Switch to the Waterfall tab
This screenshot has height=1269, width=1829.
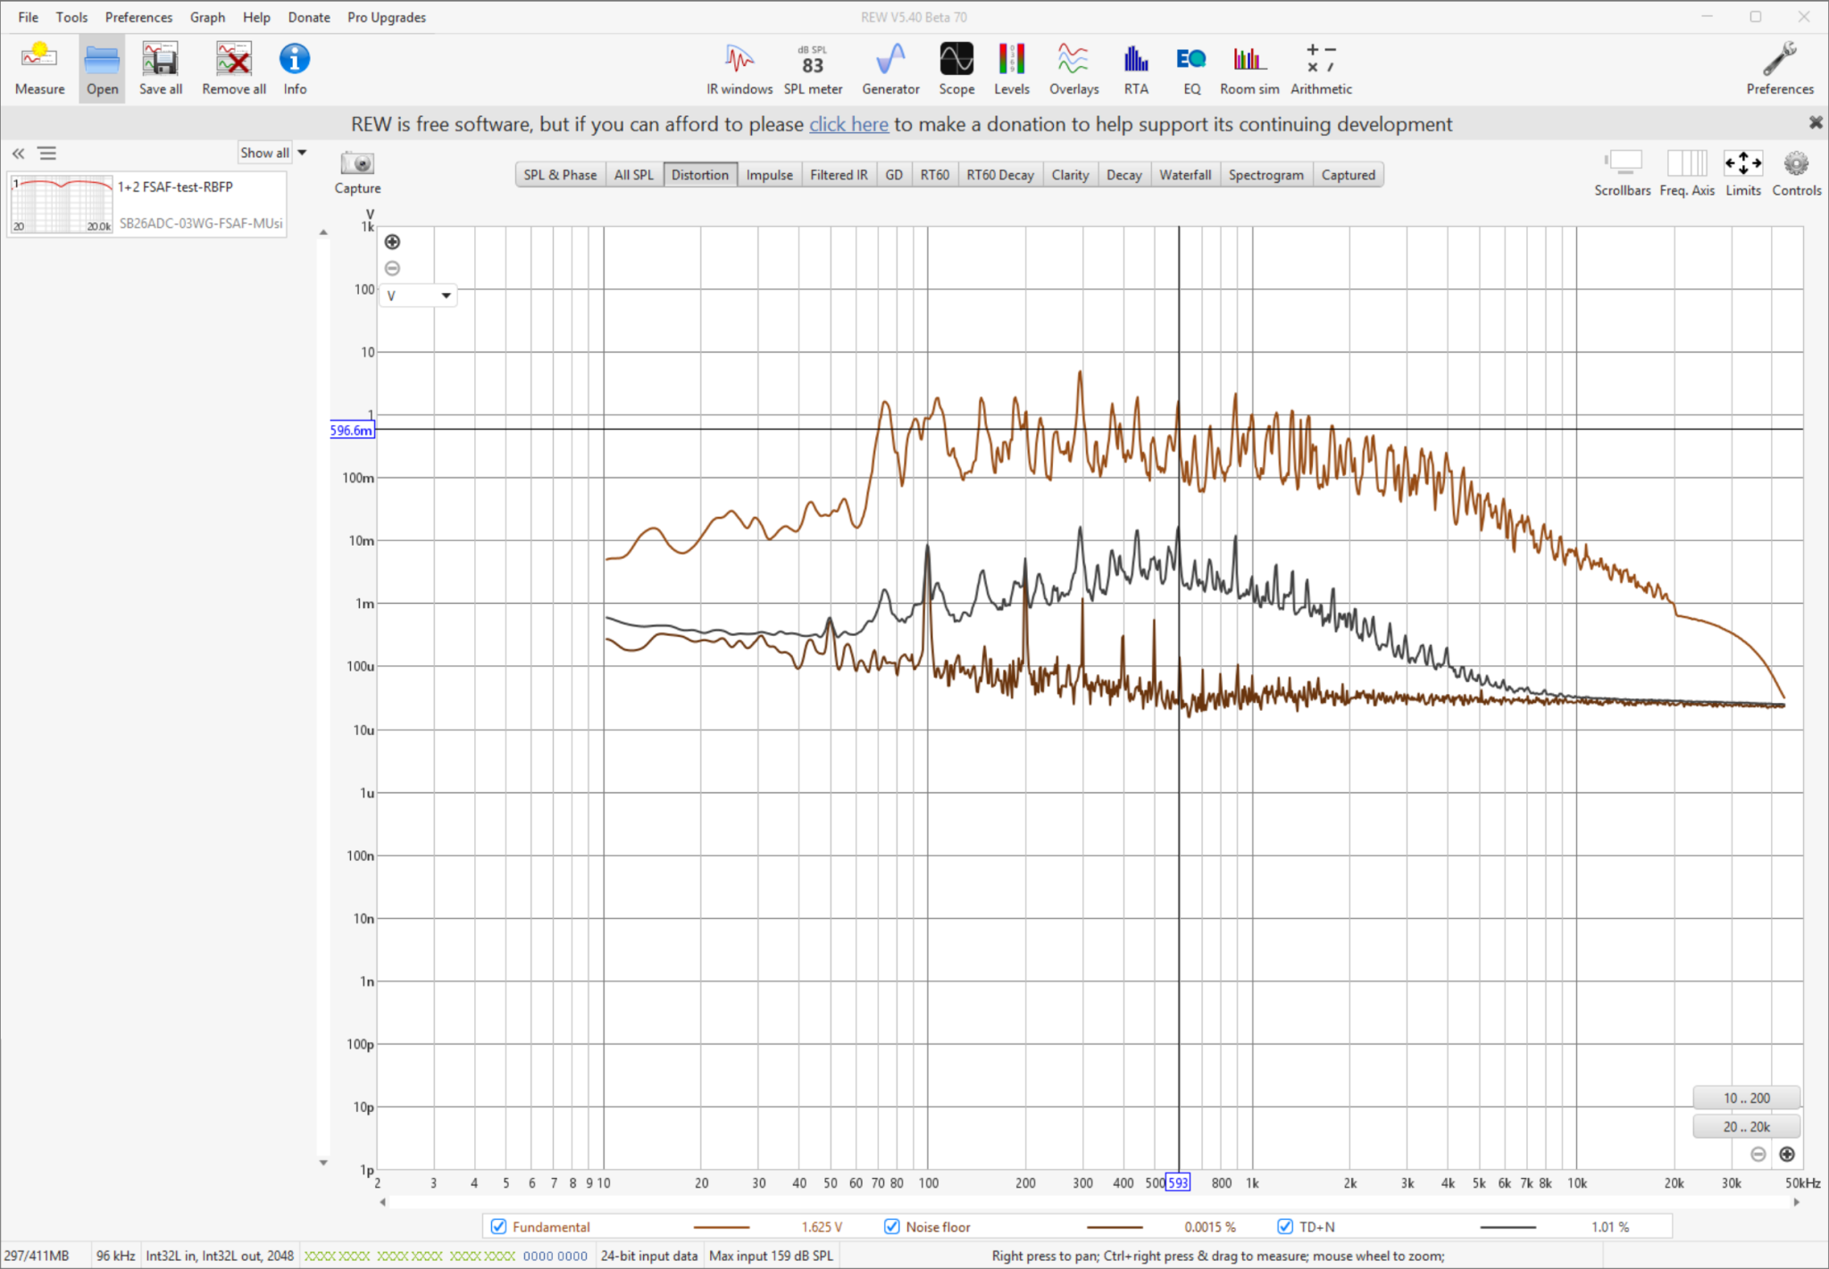click(1185, 175)
